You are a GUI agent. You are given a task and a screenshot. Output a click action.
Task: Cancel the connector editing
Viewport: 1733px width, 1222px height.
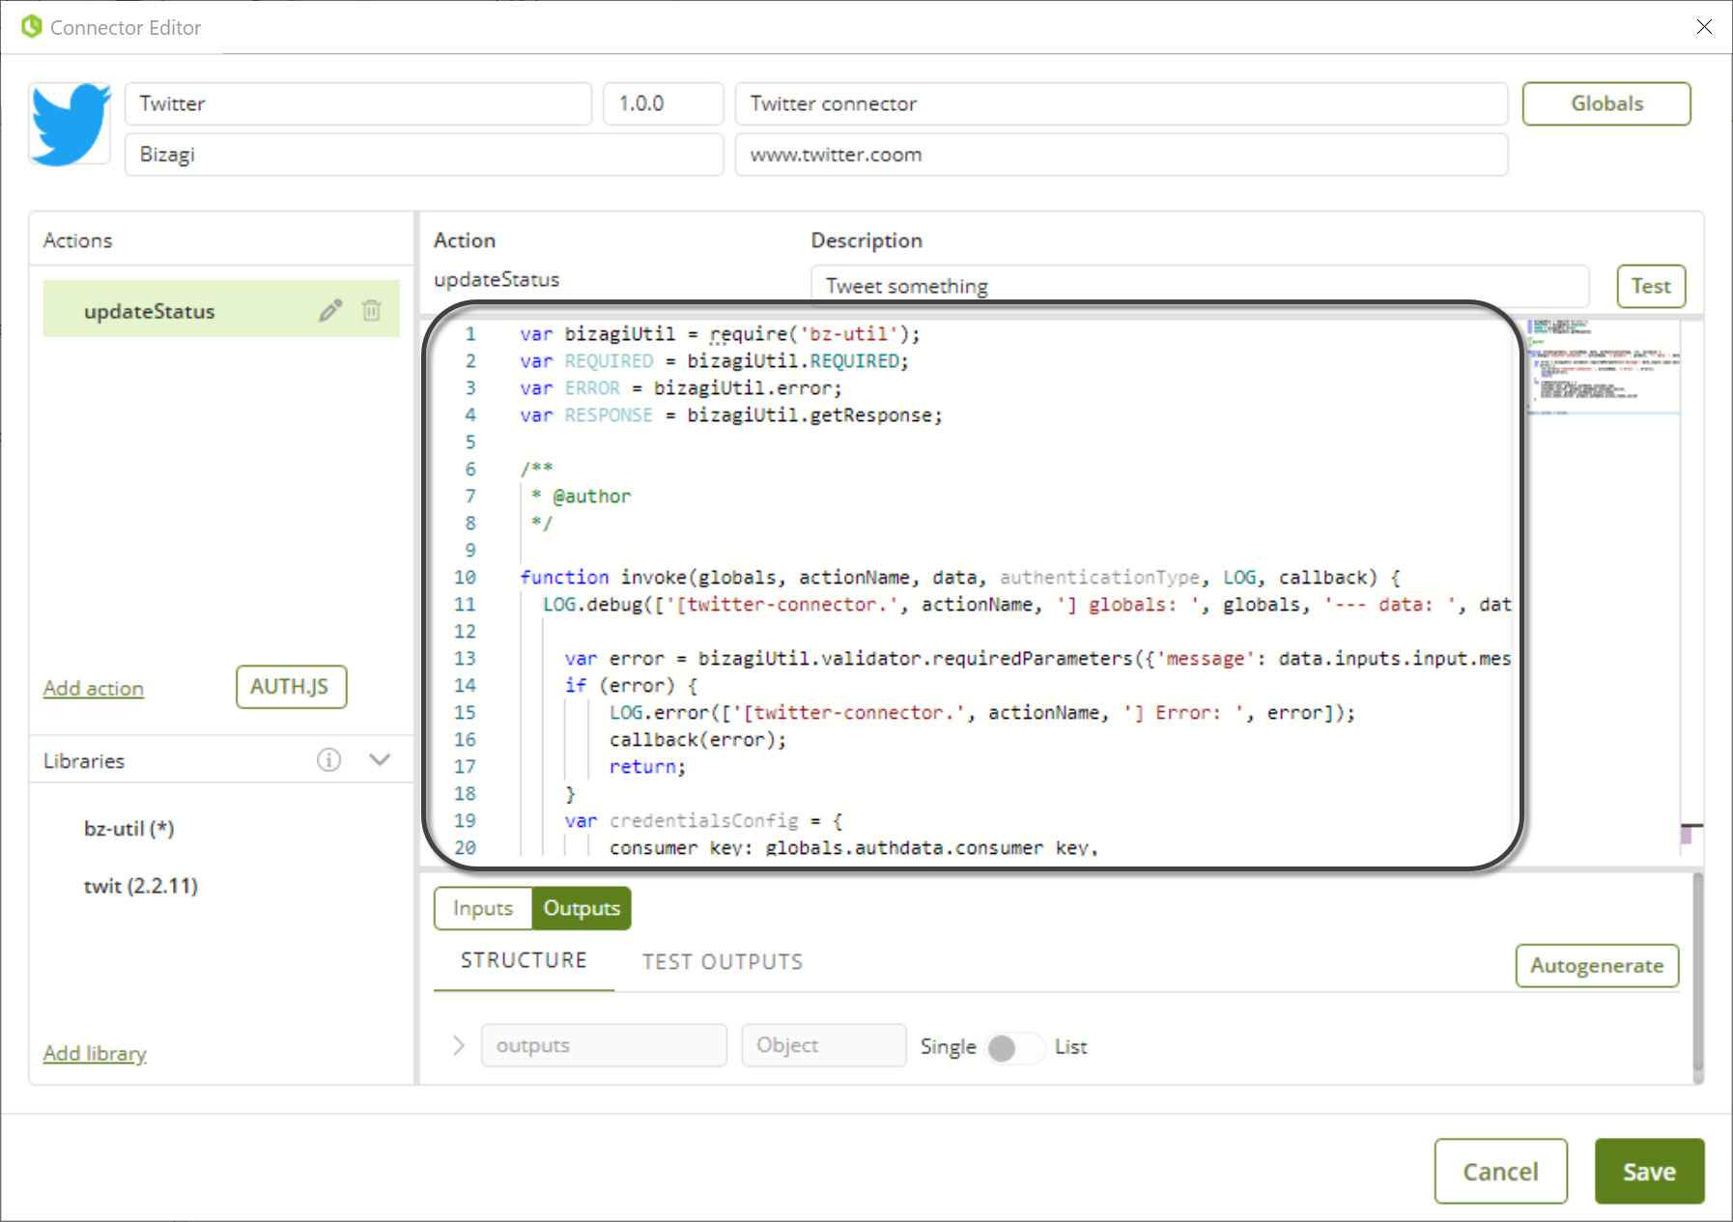tap(1500, 1171)
